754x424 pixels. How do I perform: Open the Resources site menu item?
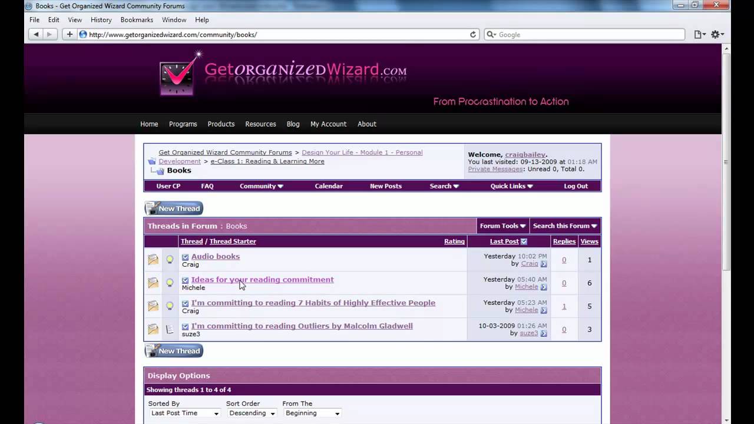(260, 124)
